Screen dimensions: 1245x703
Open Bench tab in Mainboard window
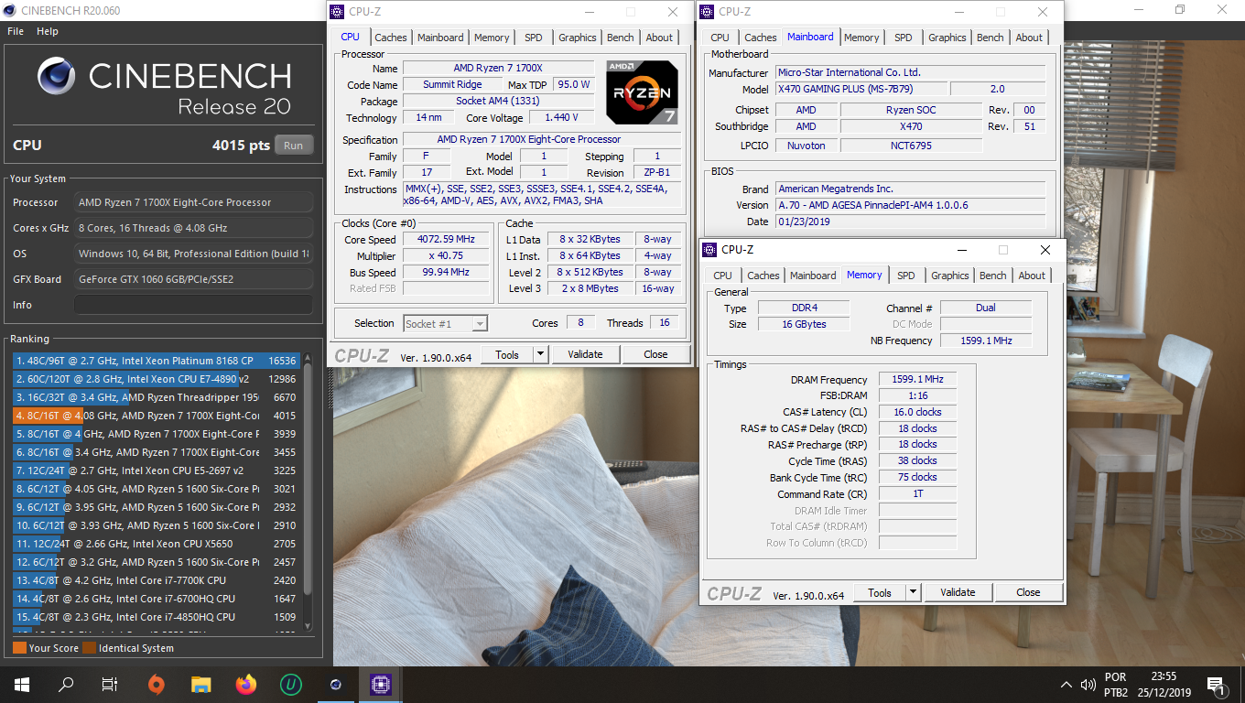click(x=991, y=38)
